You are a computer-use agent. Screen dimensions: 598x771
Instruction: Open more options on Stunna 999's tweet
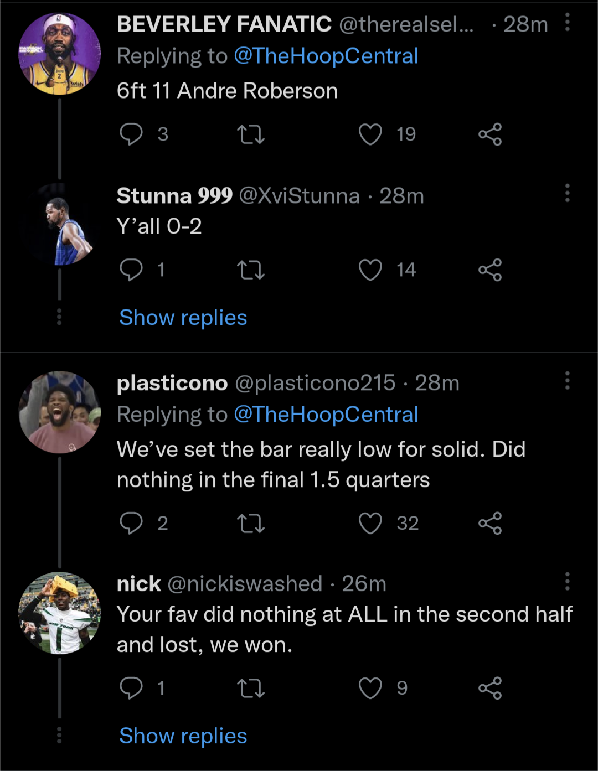567,193
